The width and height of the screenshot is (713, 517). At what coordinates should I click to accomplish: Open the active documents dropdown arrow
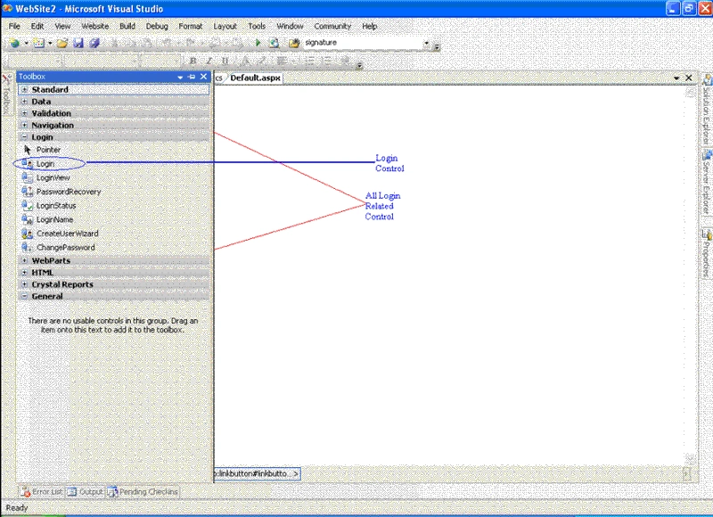click(x=676, y=78)
